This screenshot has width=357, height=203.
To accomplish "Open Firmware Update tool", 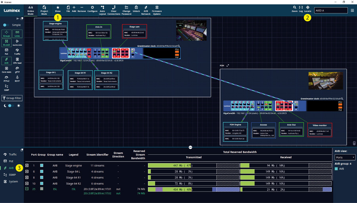I will pos(157,10).
